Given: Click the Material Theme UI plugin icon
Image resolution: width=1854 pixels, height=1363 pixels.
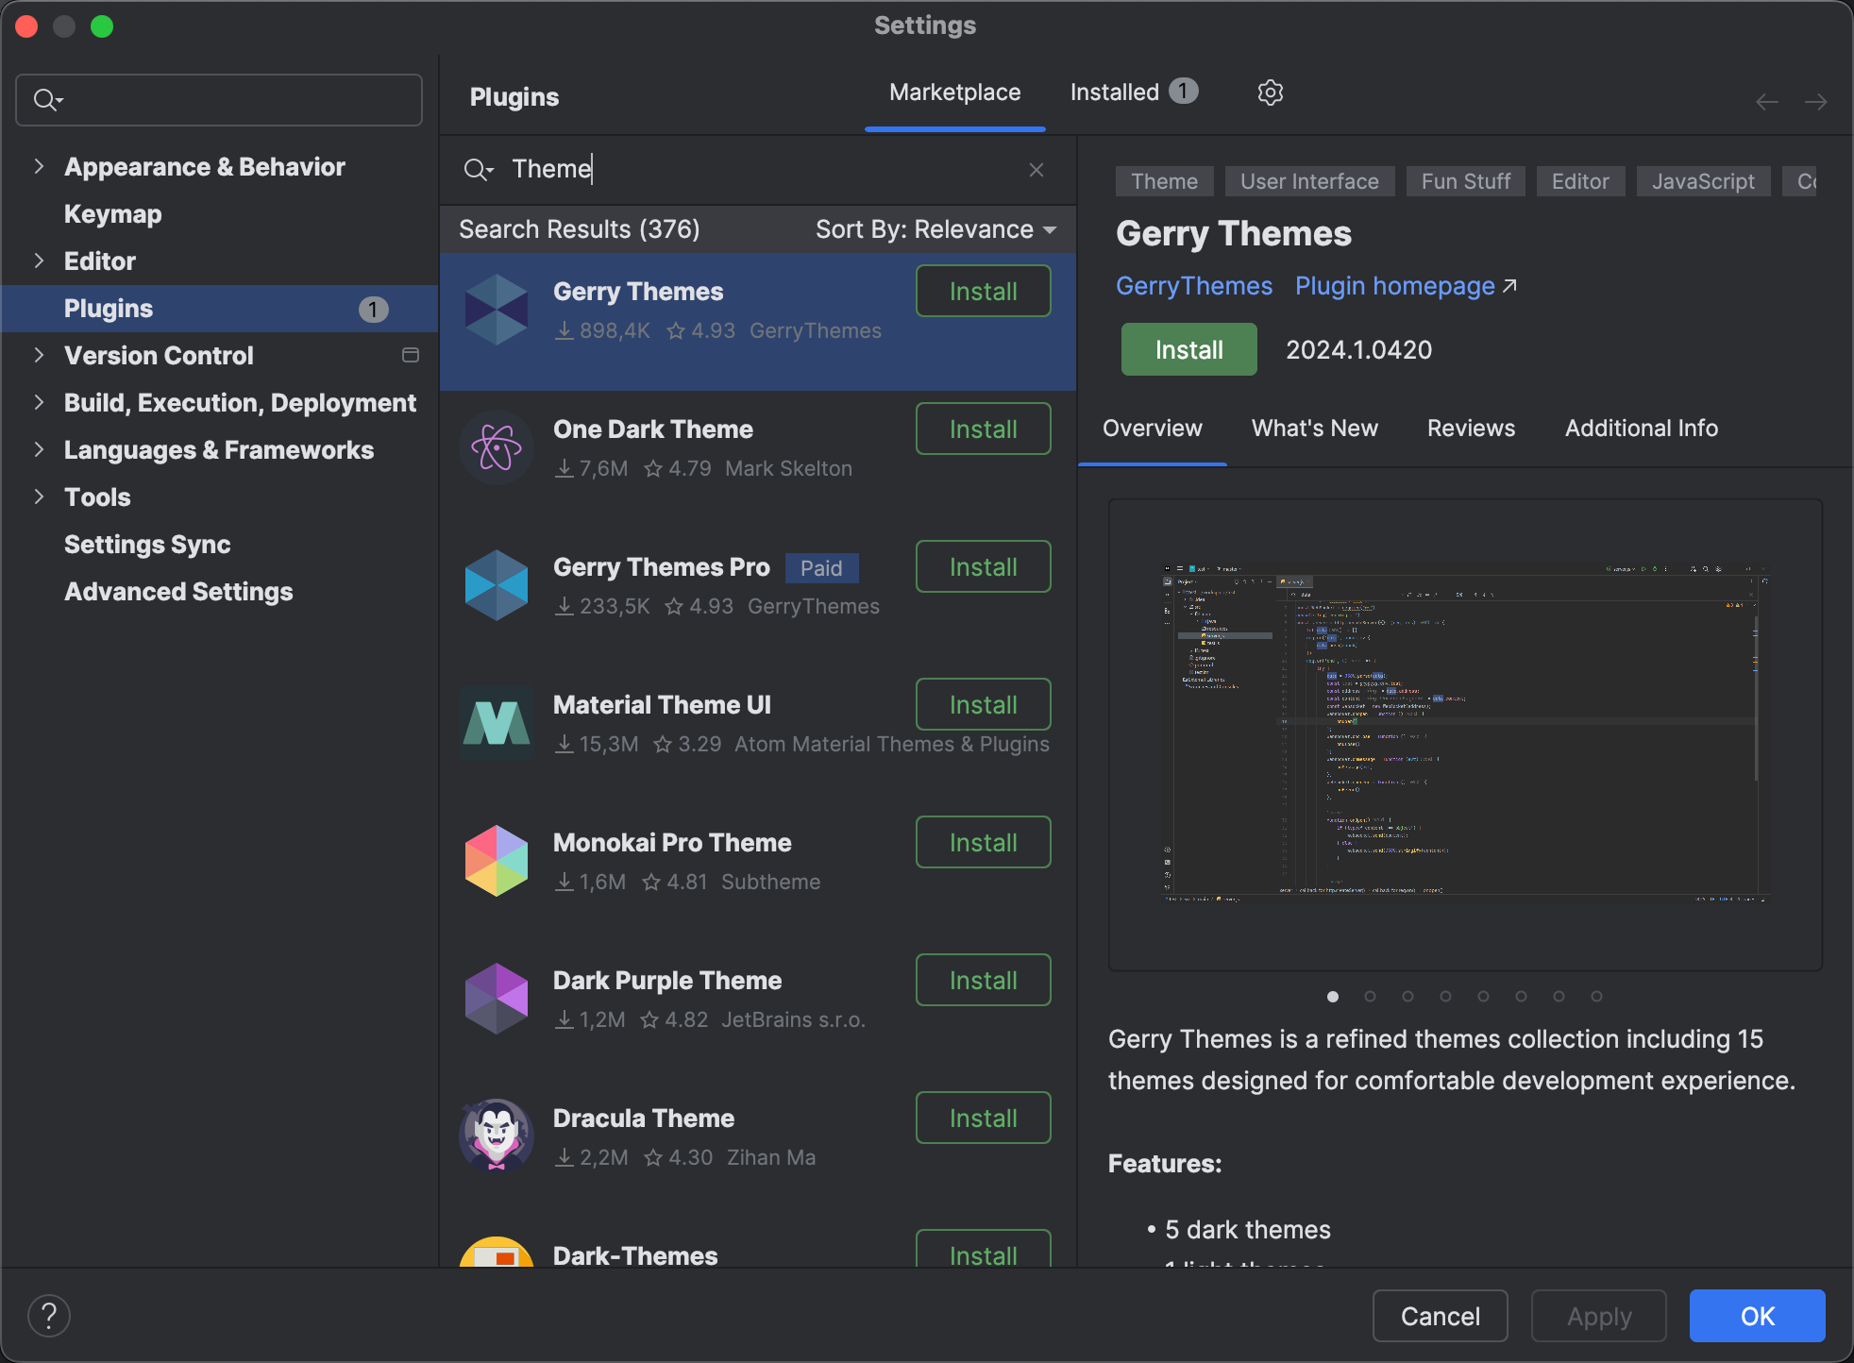Looking at the screenshot, I should click(497, 723).
